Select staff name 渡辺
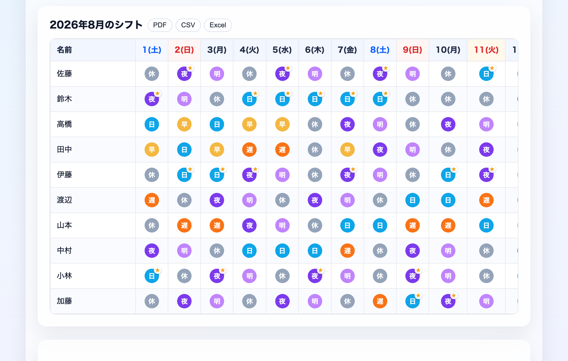This screenshot has width=568, height=361. [65, 200]
